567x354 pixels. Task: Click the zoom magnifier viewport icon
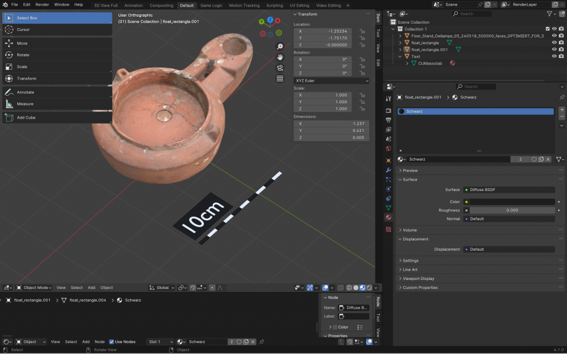280,47
